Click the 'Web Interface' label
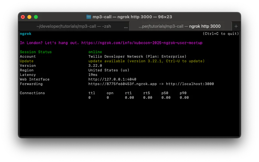Viewport: 259px width, 162px height. tap(35, 79)
